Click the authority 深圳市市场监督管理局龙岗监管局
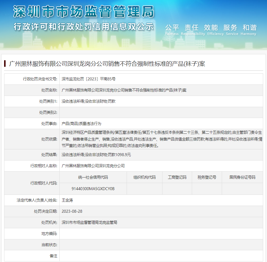Viewport: 267px width, 262px height. [89, 222]
